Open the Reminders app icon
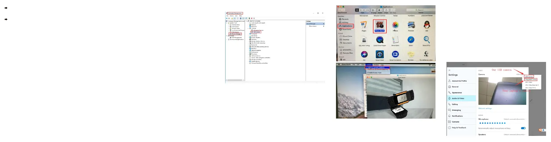Viewport: 551px width, 142px height. tap(395, 40)
